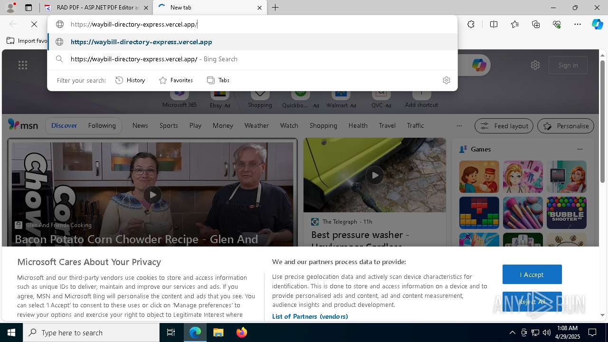
Task: Open Task View on the taskbar
Action: 171,332
